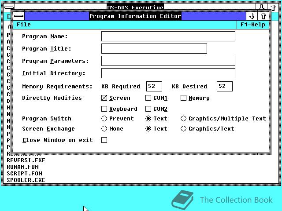Select SPOOLER.EXE in MS-DOS Executive
This screenshot has height=211, width=282.
point(26,180)
